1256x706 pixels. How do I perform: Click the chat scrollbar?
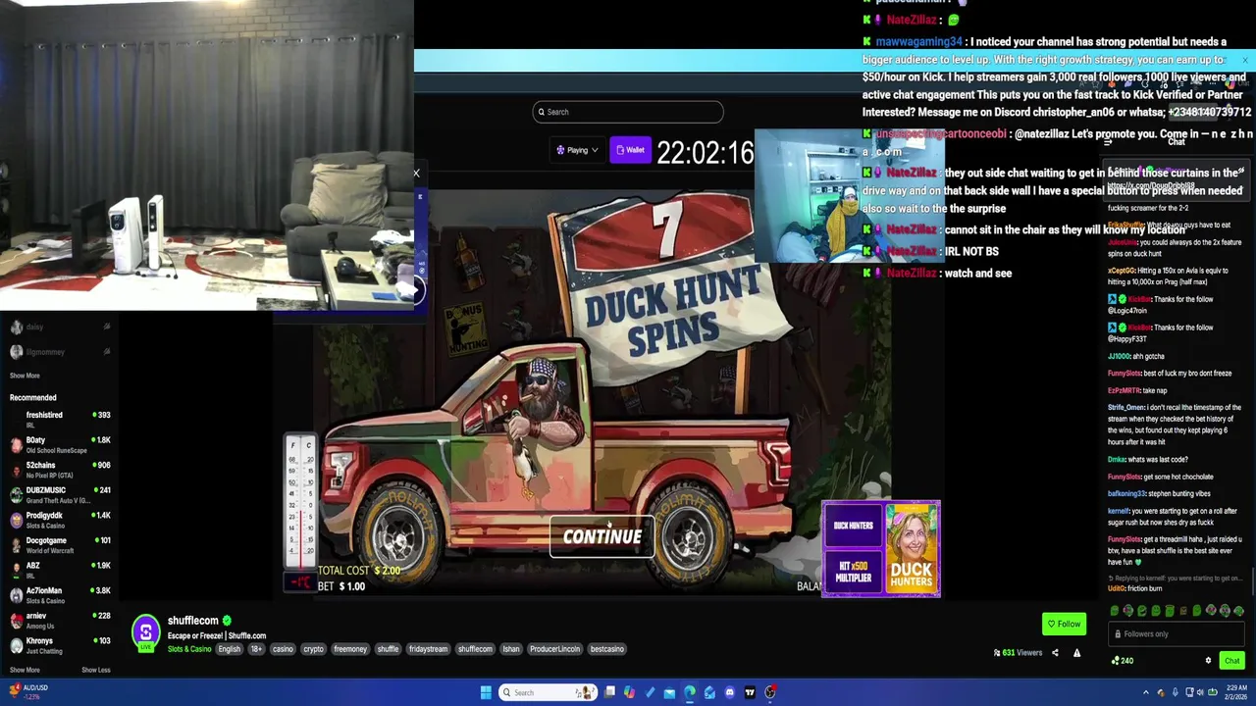tap(1252, 580)
